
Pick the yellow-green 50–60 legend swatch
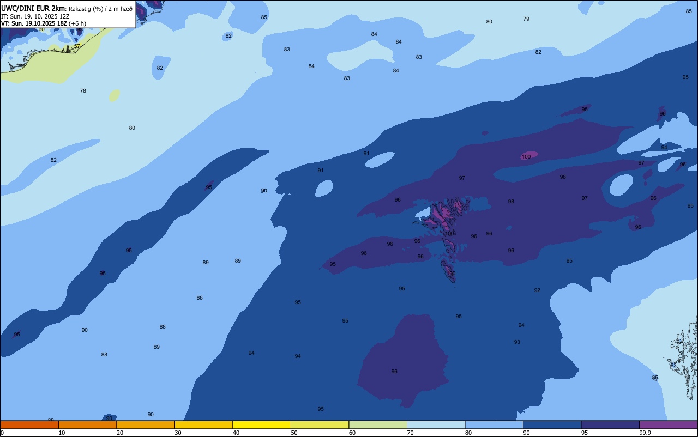pos(320,424)
